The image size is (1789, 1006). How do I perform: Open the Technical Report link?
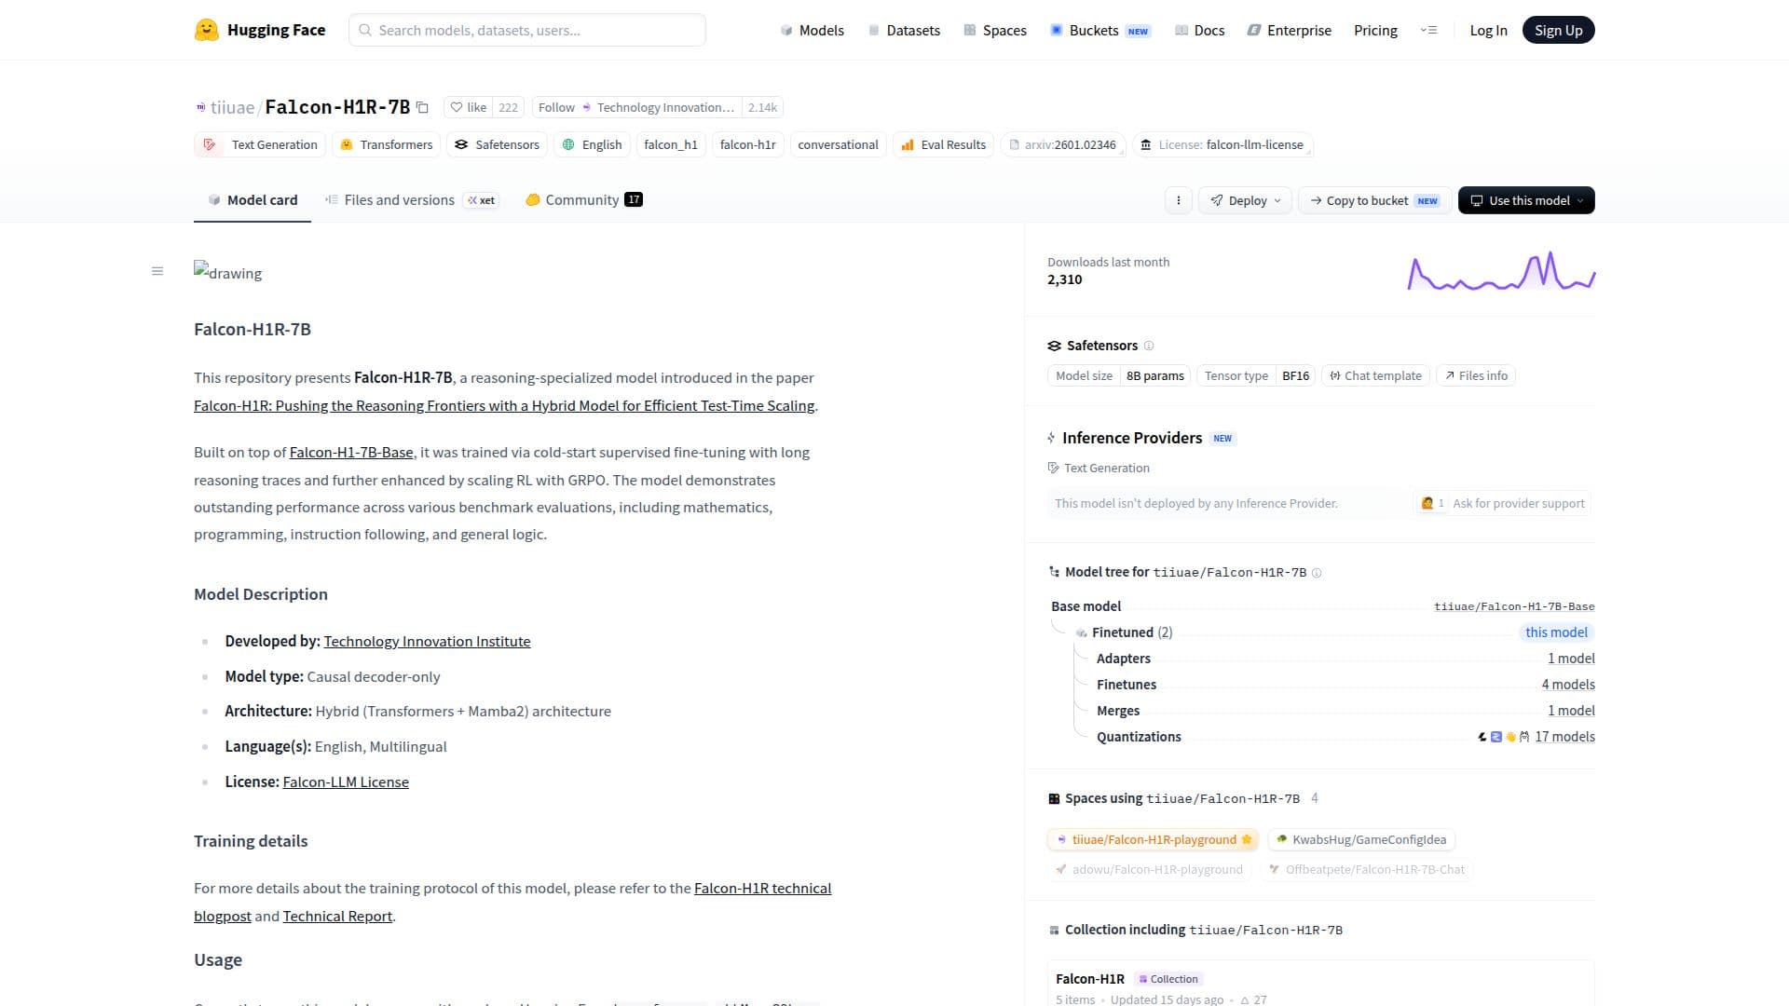pos(337,917)
